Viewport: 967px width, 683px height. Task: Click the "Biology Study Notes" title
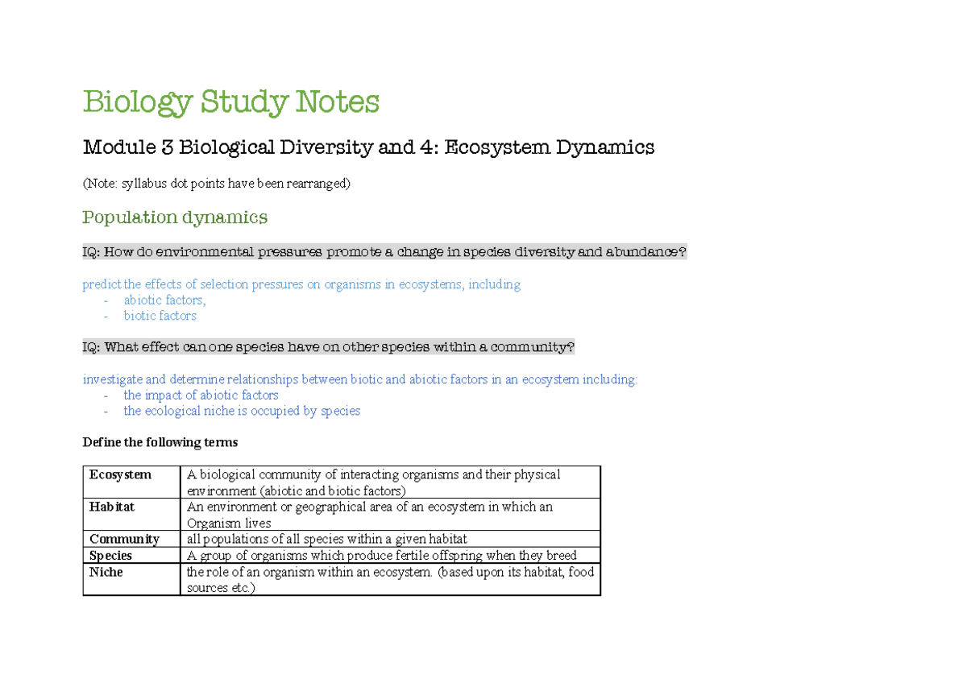230,101
